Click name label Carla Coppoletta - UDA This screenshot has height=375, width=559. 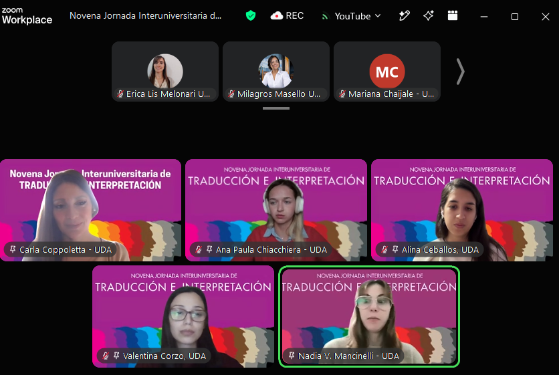click(x=66, y=249)
